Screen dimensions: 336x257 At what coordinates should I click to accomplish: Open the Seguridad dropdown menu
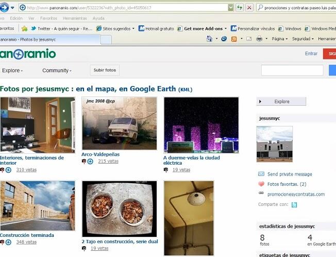(303, 39)
